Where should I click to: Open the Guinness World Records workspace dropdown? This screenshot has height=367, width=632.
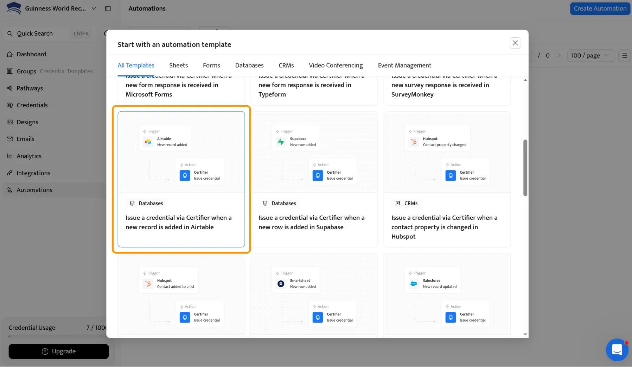pos(94,8)
